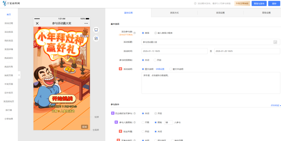Image resolution: width=281 pixels, height=141 pixels.
Task: Open the 基础设置 tab
Action: point(128,13)
